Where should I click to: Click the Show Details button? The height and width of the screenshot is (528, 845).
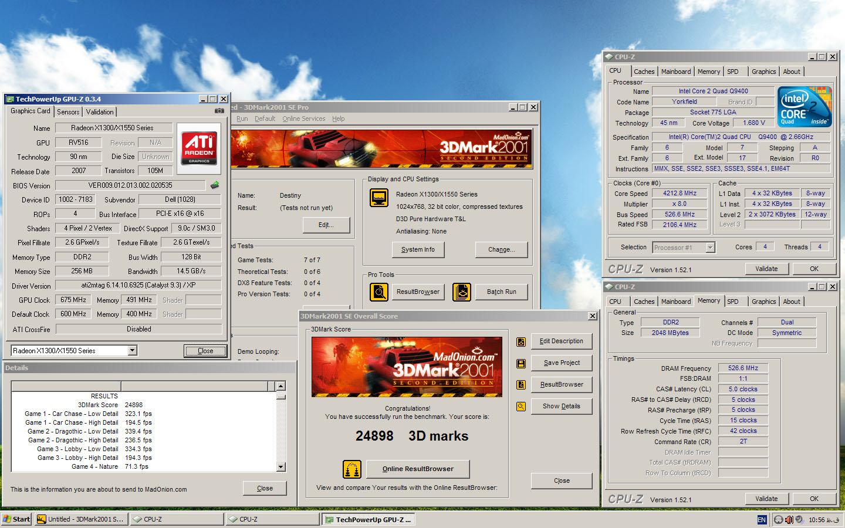[562, 406]
